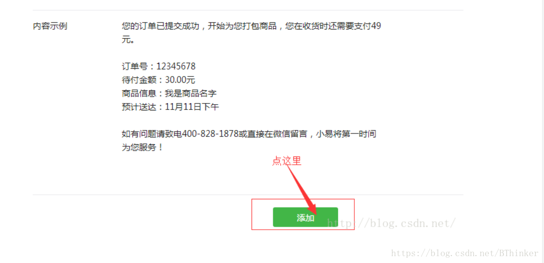The image size is (544, 263).
Task: Click the red arrow pointing to 添加
Action: 304,189
